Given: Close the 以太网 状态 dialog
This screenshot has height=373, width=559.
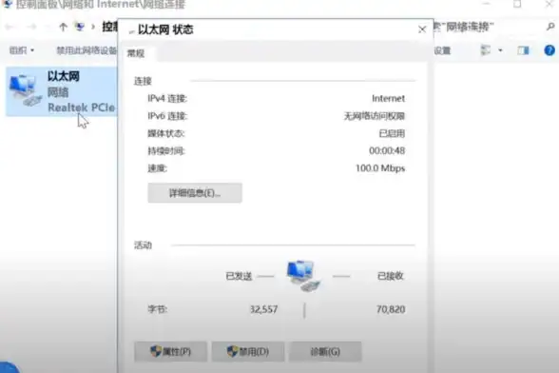Looking at the screenshot, I should 422,29.
